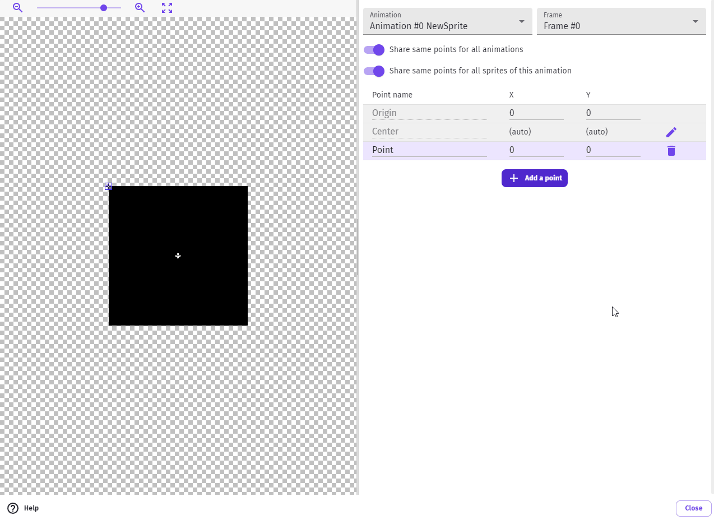Click the Point name column header
Screen dimensions: 714x520
(x=392, y=95)
